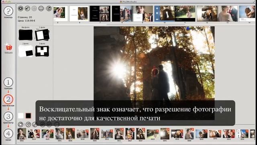257x145 pixels.
Task: Click the large sunlit arch photo on canvas
Action: [154, 73]
